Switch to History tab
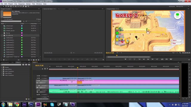 click(24, 62)
